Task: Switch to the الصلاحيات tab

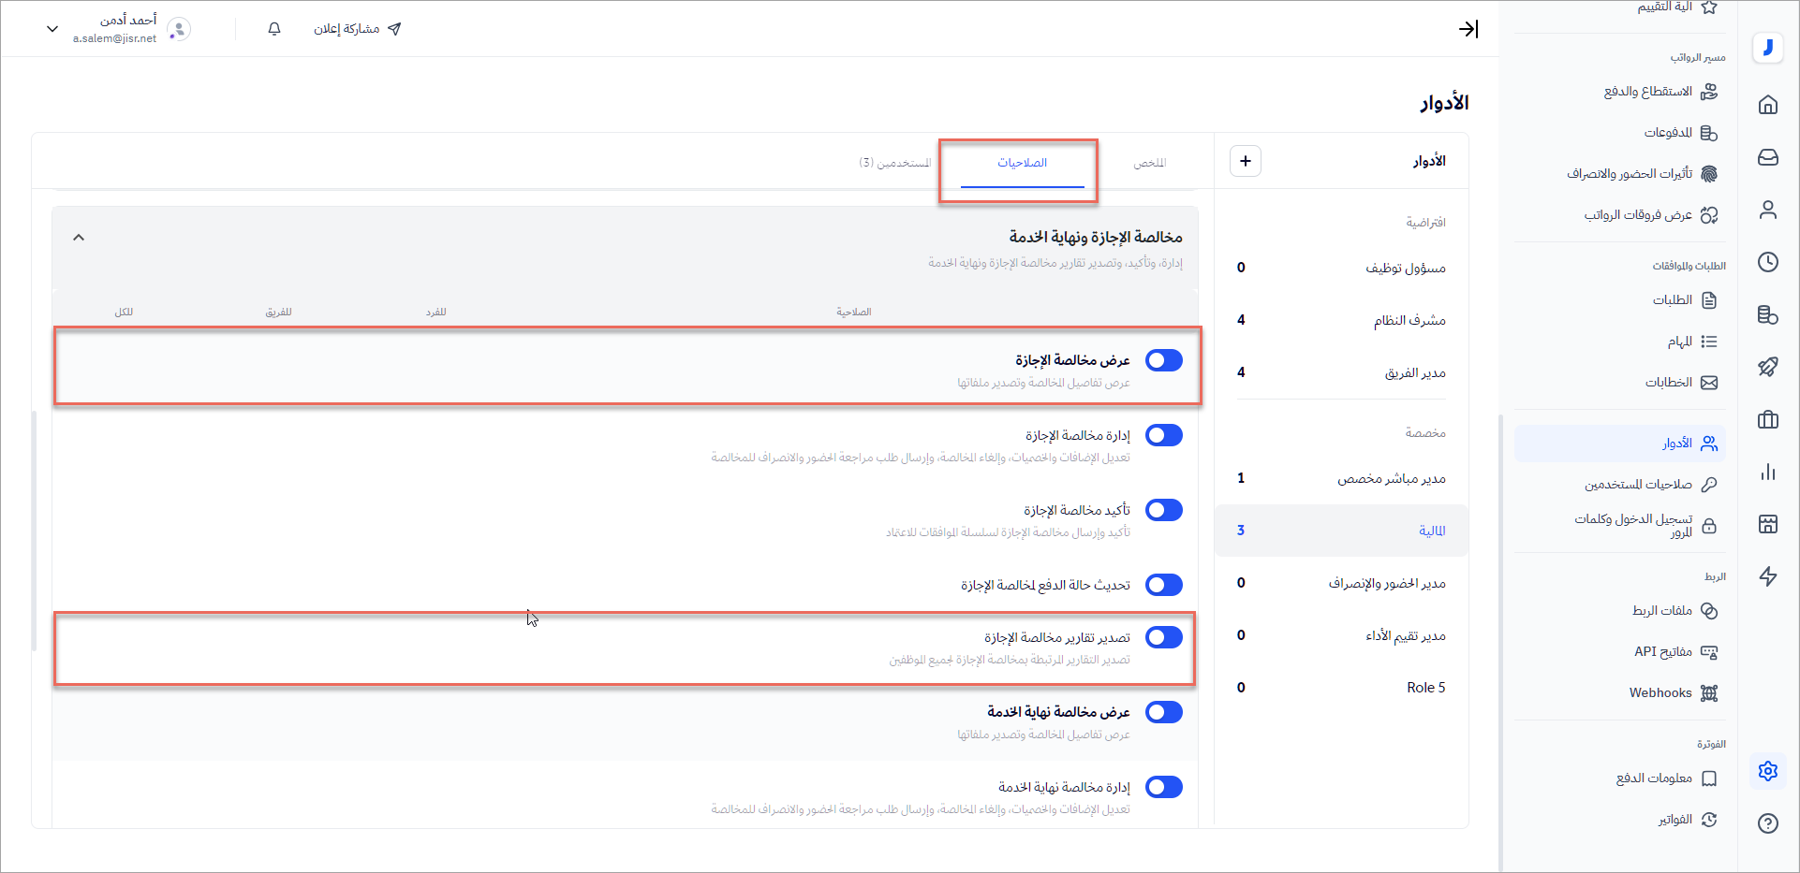Action: [x=1022, y=163]
